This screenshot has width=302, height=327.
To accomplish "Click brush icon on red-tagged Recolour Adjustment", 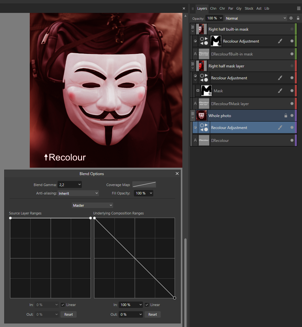I will click(280, 78).
